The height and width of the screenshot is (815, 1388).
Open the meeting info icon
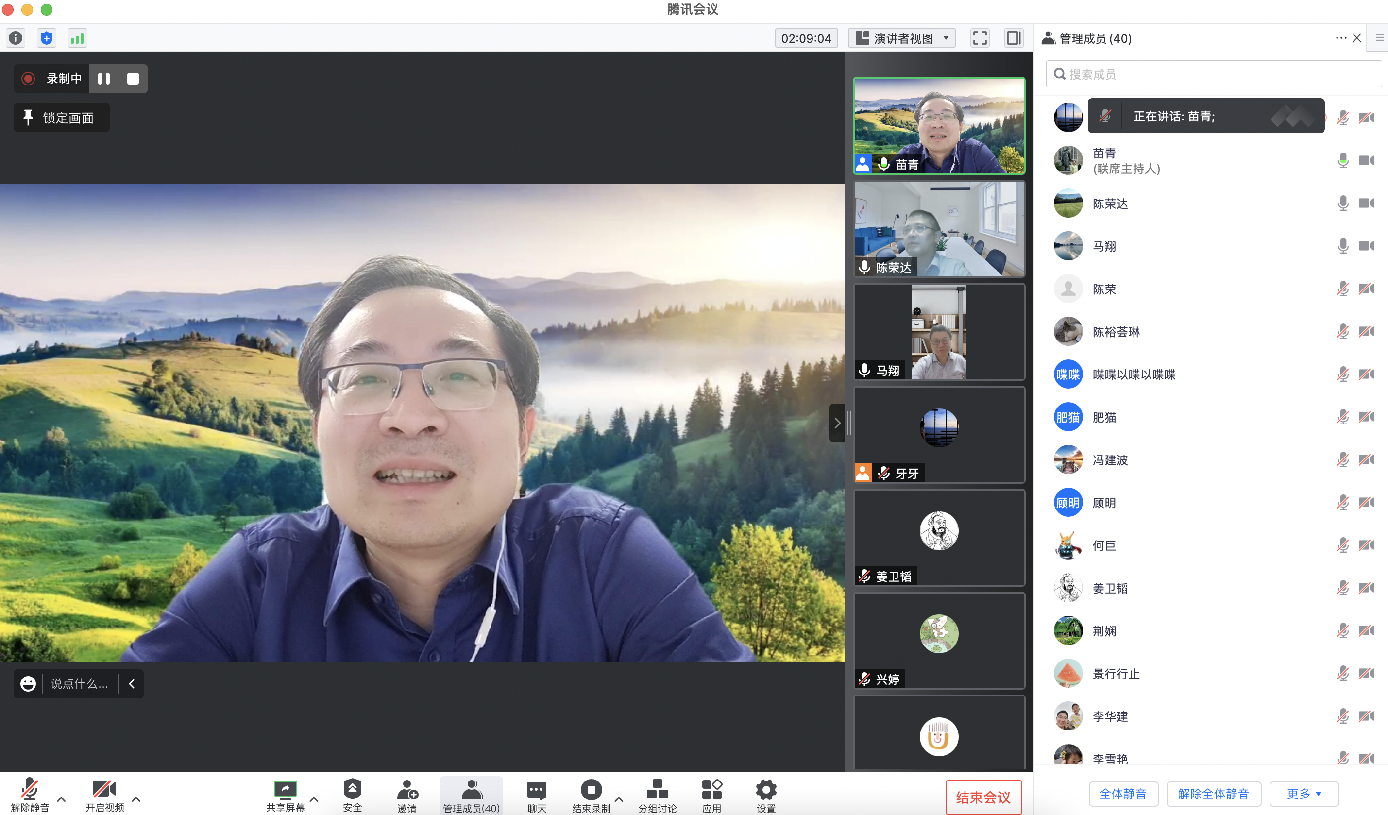(16, 38)
